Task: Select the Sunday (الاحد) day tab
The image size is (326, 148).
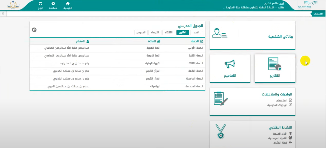Action: [x=196, y=32]
